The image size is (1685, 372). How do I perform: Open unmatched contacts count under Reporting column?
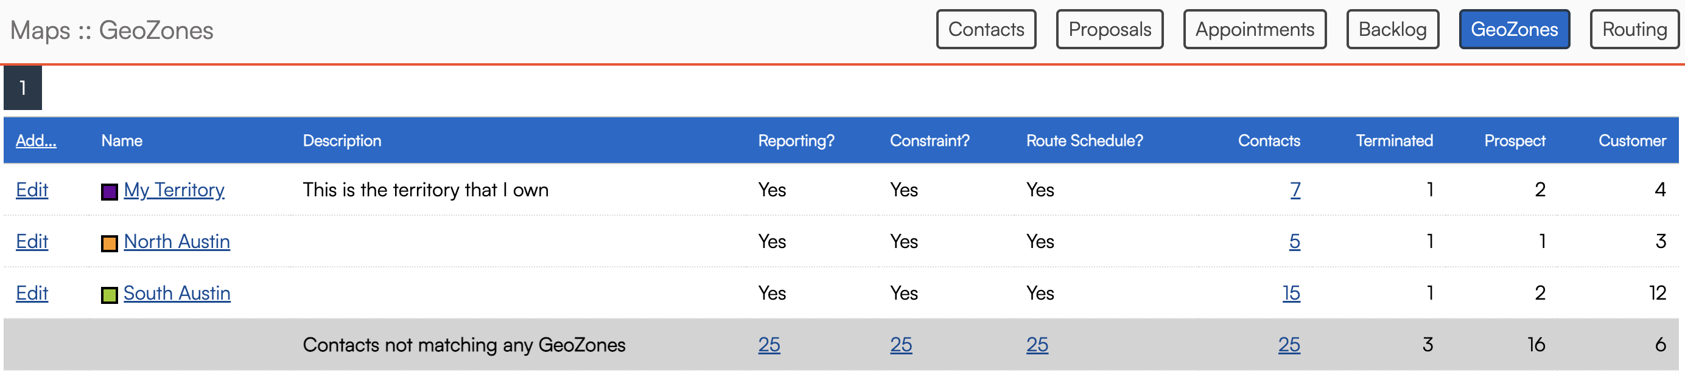coord(769,345)
